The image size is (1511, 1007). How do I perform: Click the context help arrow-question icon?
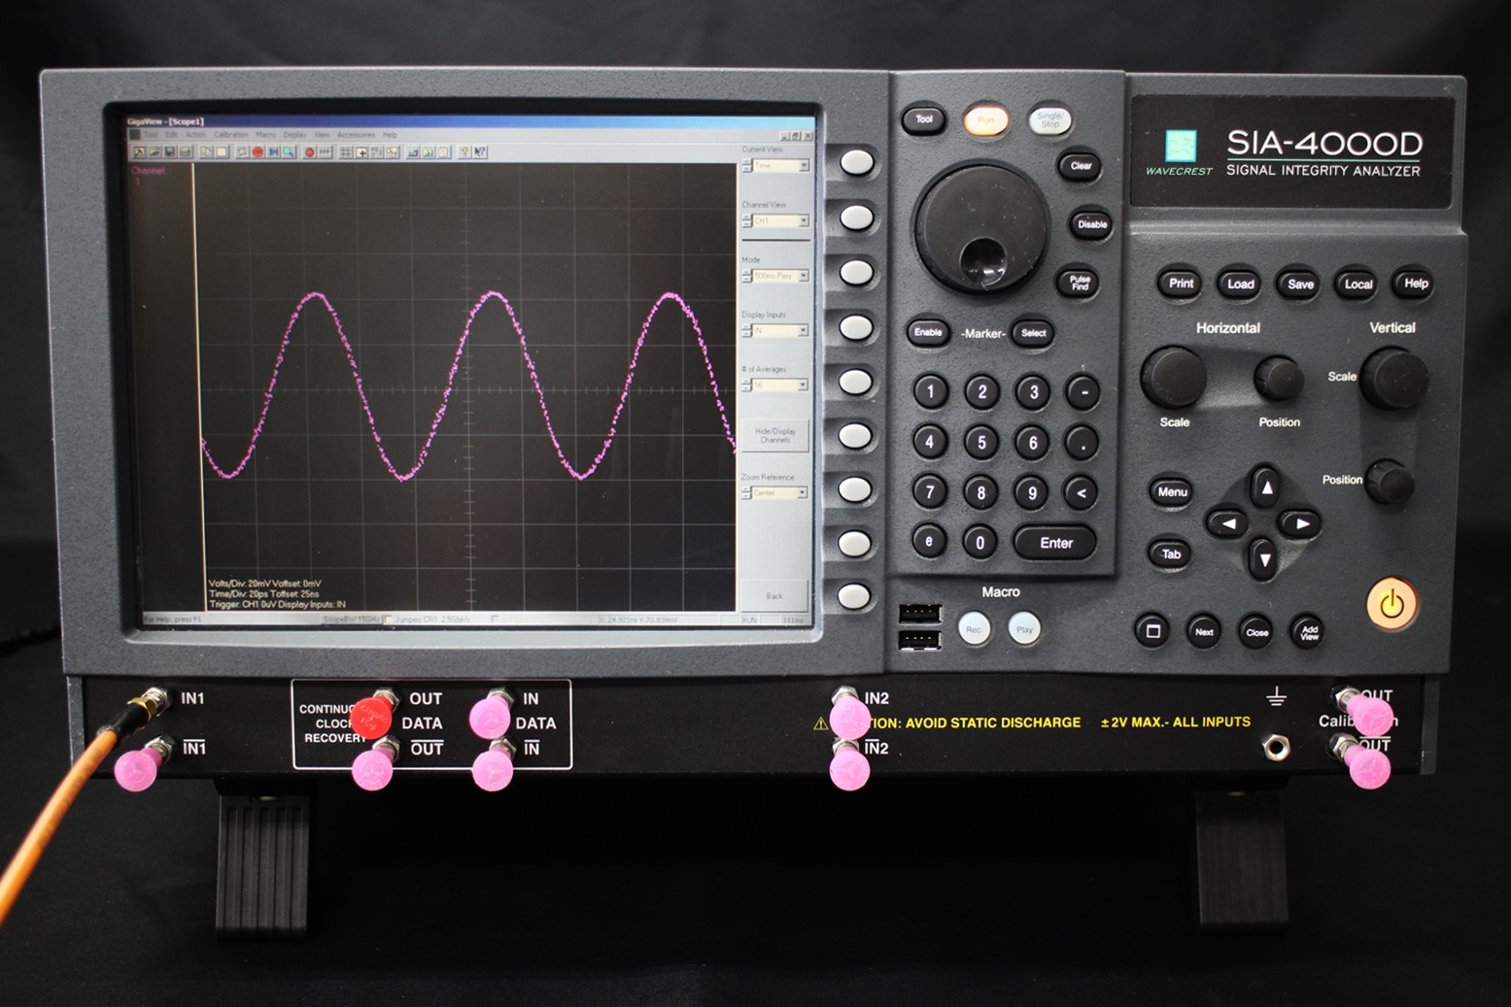[x=480, y=152]
